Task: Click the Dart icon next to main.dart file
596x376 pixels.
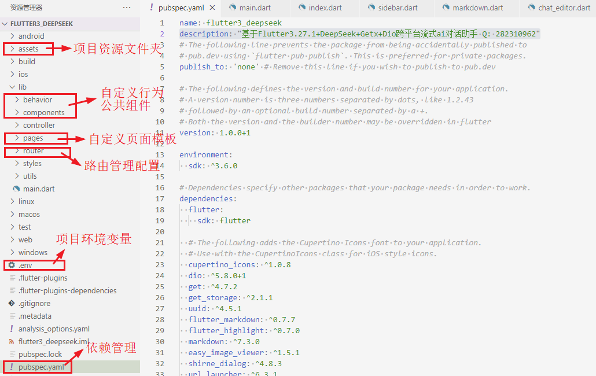Action: pyautogui.click(x=17, y=189)
